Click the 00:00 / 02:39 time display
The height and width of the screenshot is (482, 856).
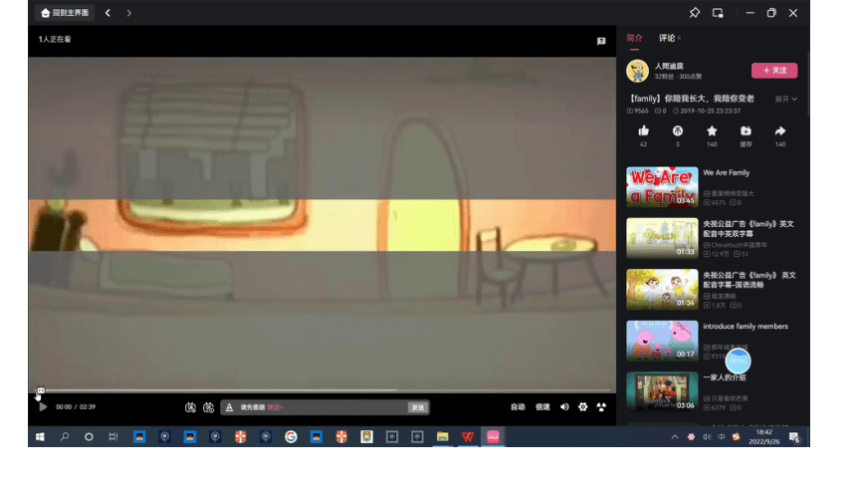(76, 407)
